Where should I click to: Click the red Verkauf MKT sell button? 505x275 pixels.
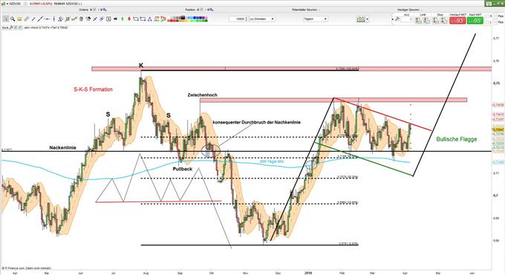457,21
